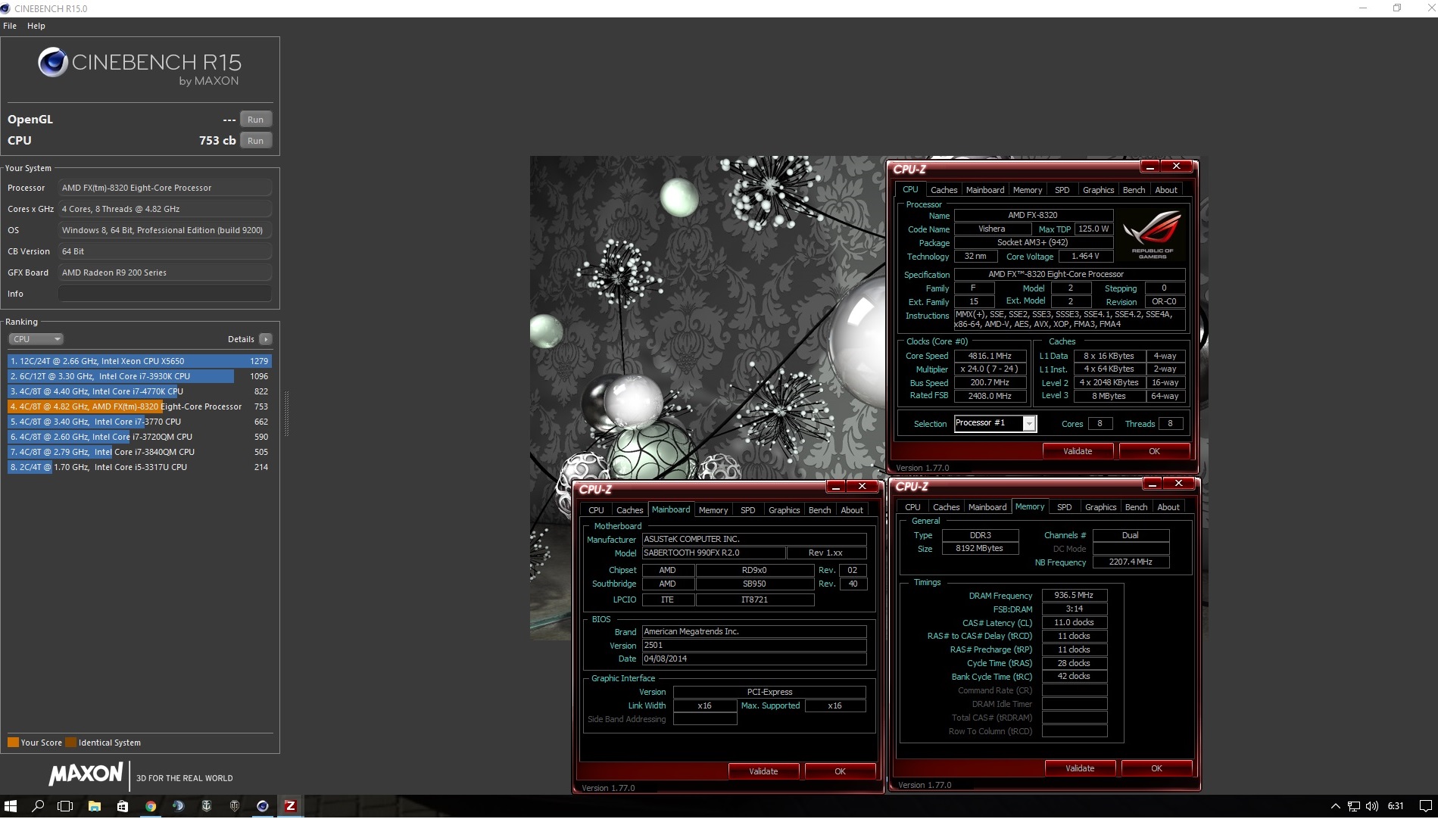This screenshot has height=819, width=1438.
Task: Open Memory tab in top CPU-Z window
Action: pos(1028,190)
